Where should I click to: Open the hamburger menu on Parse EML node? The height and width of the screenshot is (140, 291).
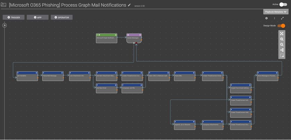194,73
